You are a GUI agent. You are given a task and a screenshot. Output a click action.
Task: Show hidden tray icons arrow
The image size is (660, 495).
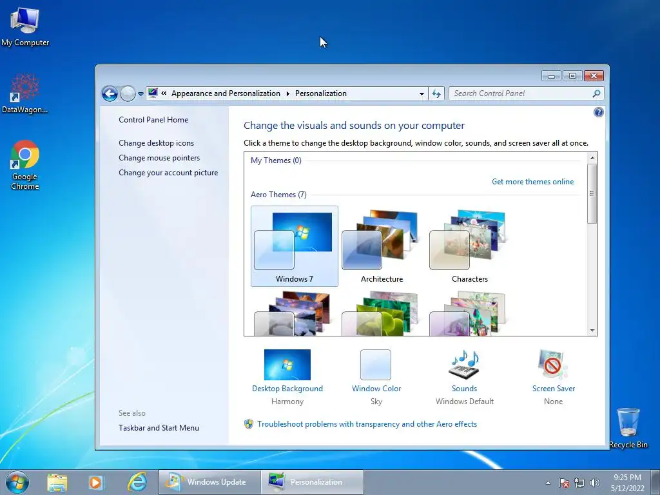548,483
